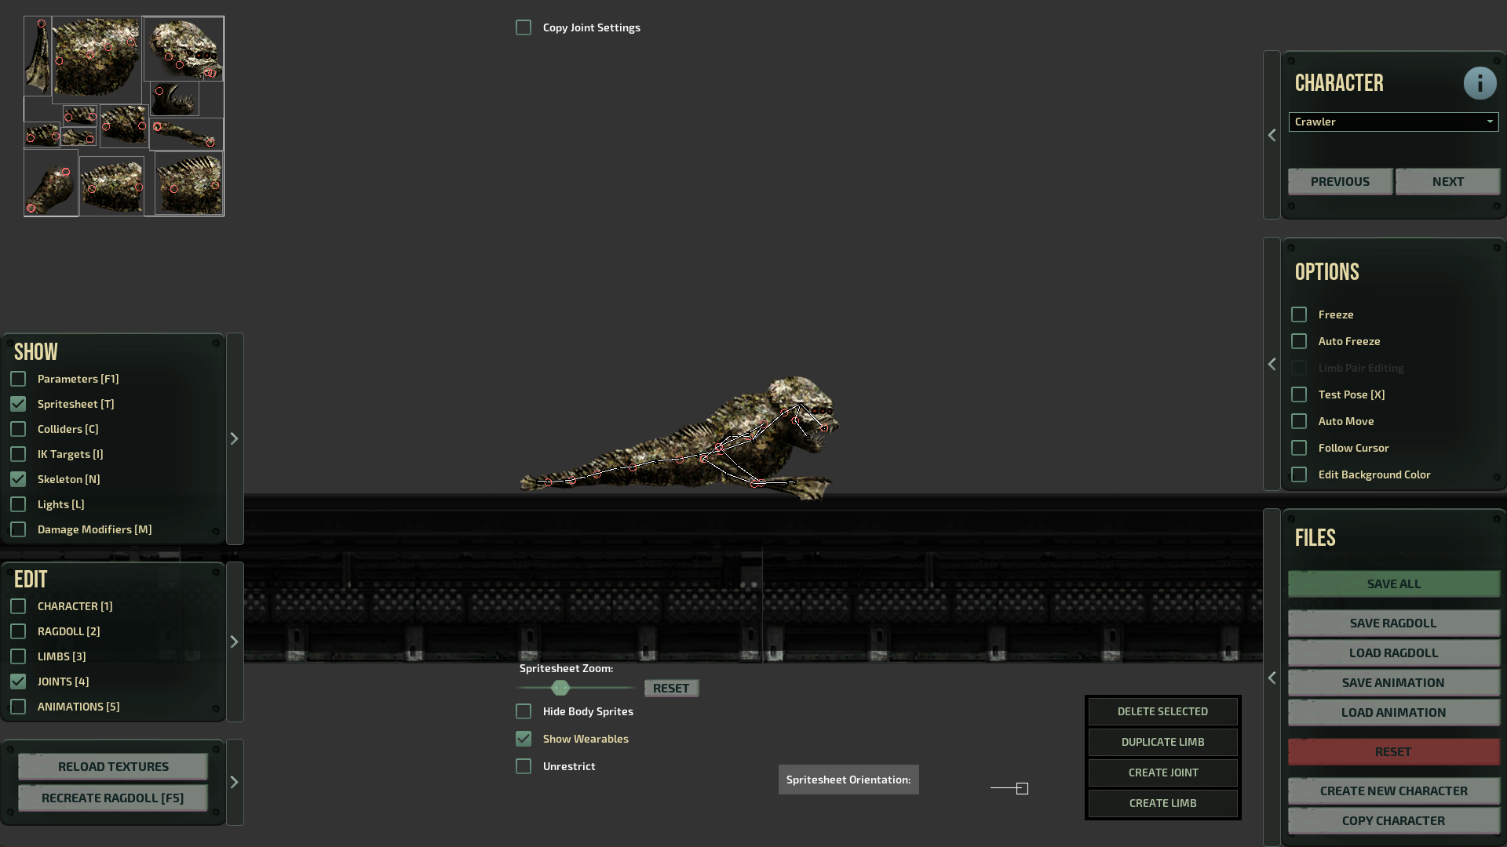This screenshot has width=1507, height=847.
Task: Click the RESET spritesheet zoom button
Action: click(672, 688)
